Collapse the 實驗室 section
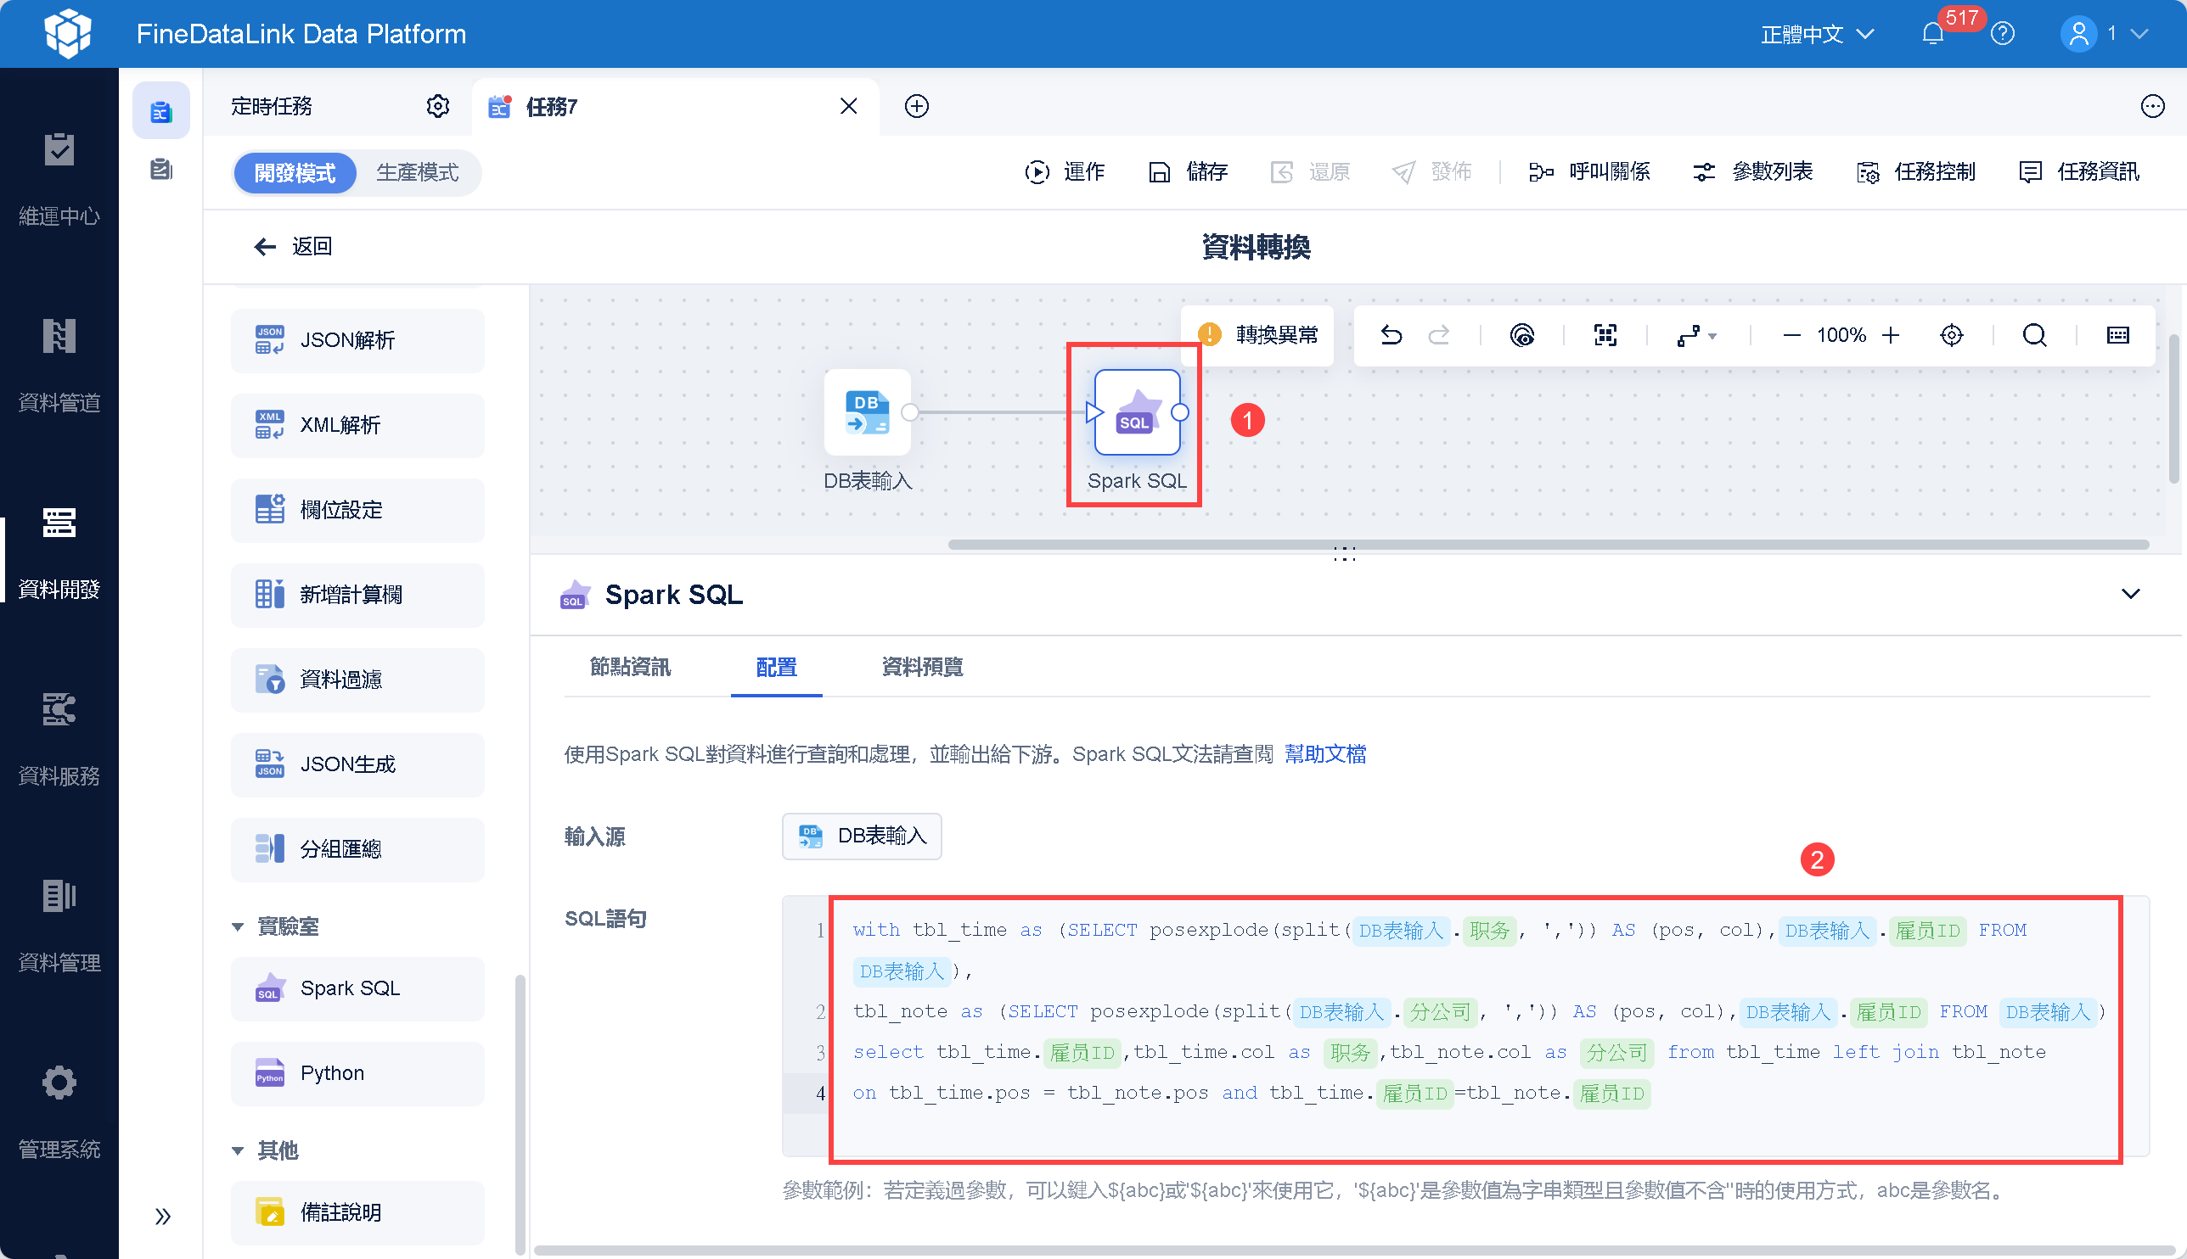Viewport: 2187px width, 1259px height. point(238,927)
